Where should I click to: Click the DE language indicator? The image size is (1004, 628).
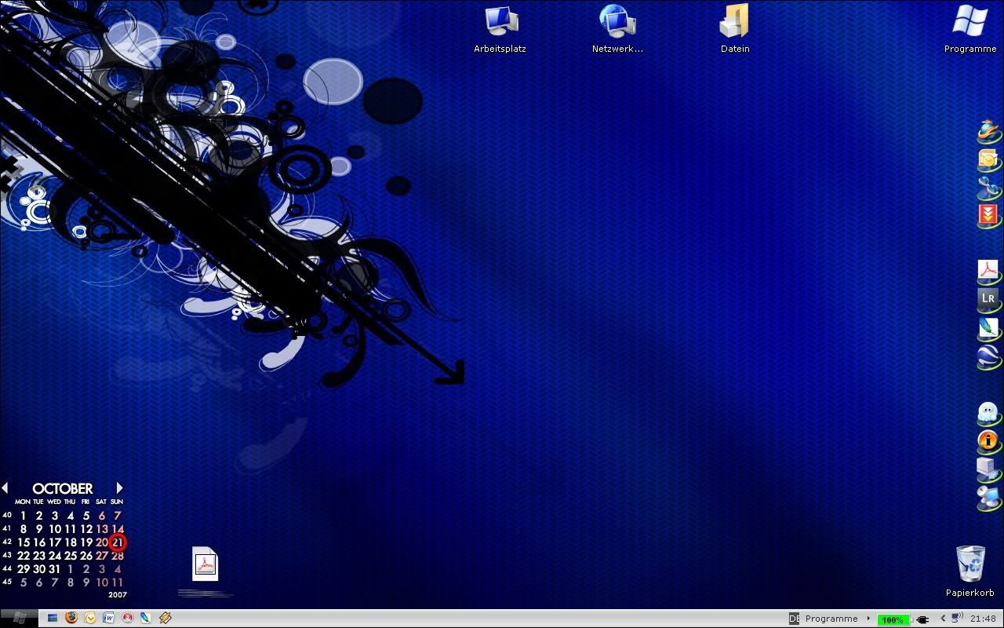click(x=795, y=619)
